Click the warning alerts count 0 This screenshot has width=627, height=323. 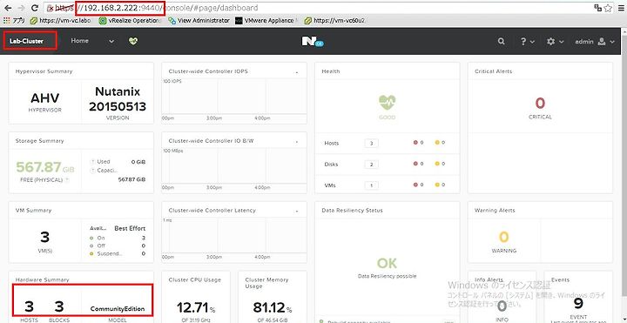coord(504,237)
